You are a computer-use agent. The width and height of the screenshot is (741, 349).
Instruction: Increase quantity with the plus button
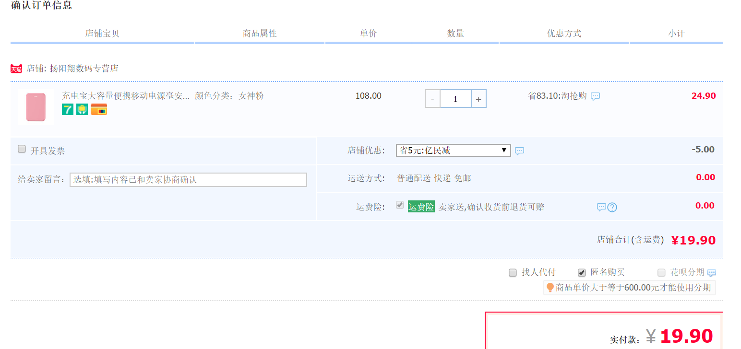pyautogui.click(x=478, y=99)
